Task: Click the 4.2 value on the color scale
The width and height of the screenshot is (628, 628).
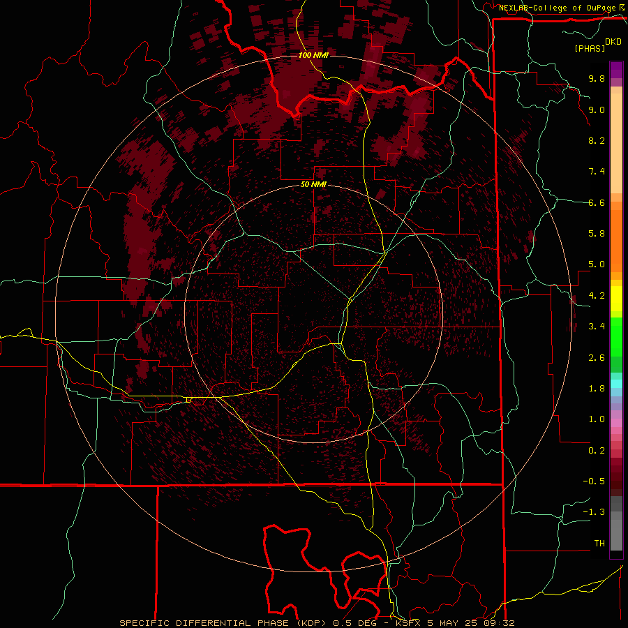Action: [x=597, y=296]
